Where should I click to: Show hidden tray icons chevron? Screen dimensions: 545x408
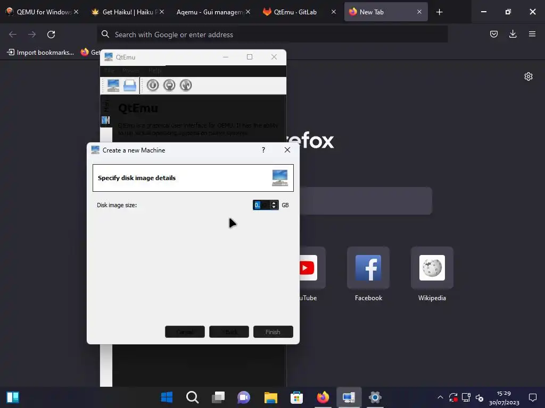(440, 397)
